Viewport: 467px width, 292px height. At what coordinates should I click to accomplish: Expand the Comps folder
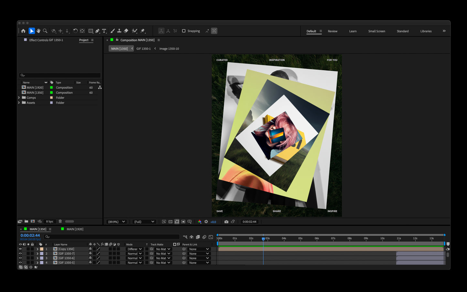[x=19, y=98]
